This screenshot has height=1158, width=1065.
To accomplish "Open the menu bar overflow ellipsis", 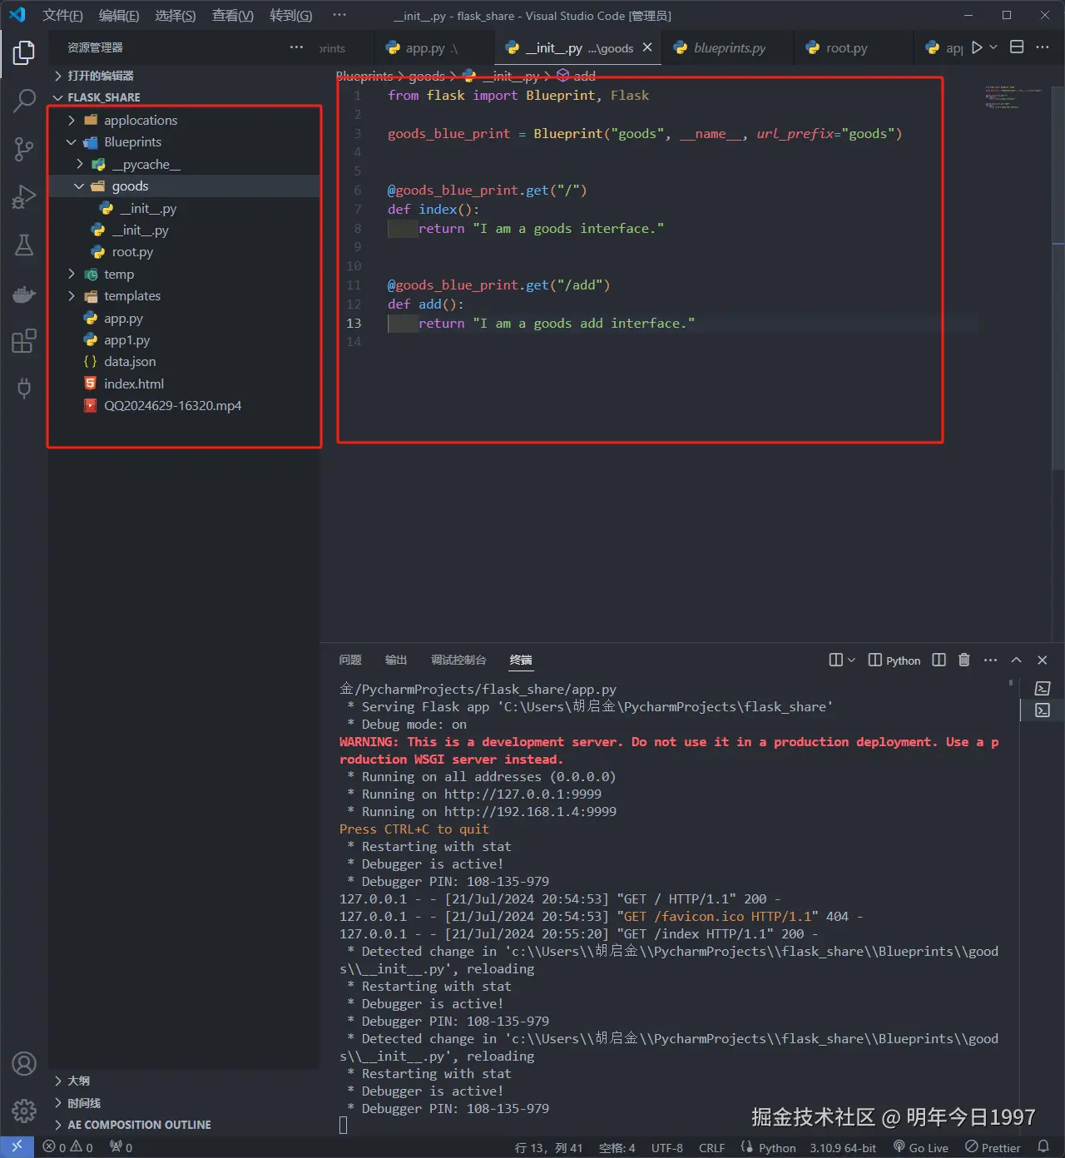I will pyautogui.click(x=339, y=15).
